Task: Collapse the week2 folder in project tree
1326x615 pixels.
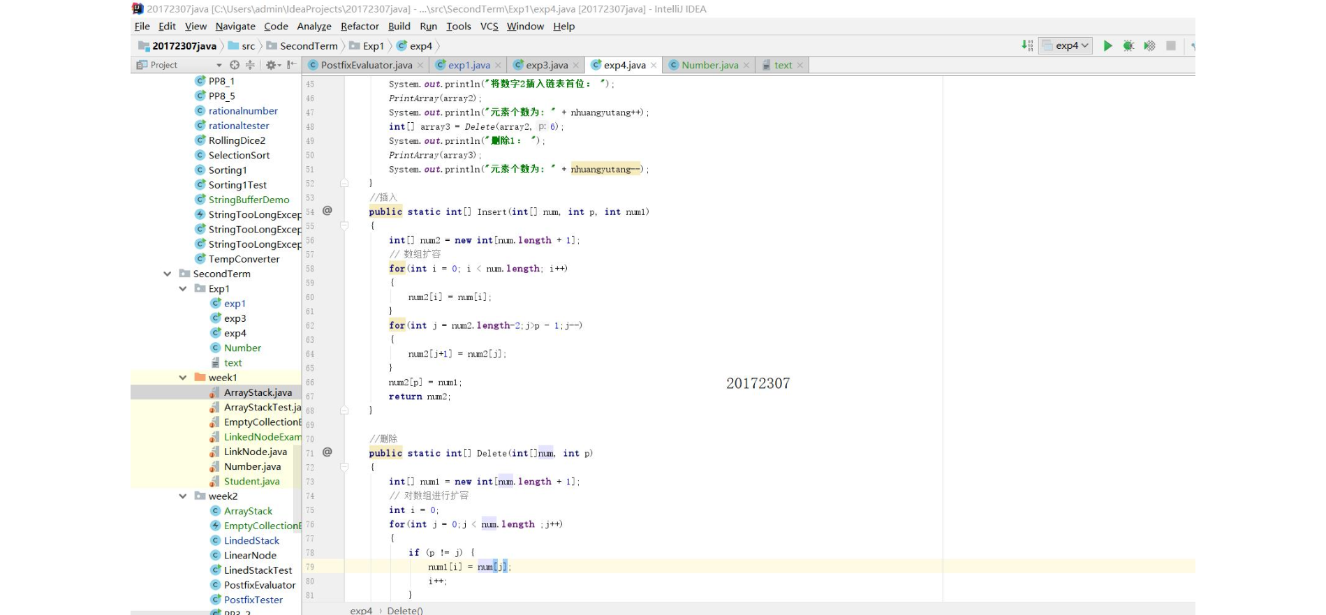Action: click(183, 496)
